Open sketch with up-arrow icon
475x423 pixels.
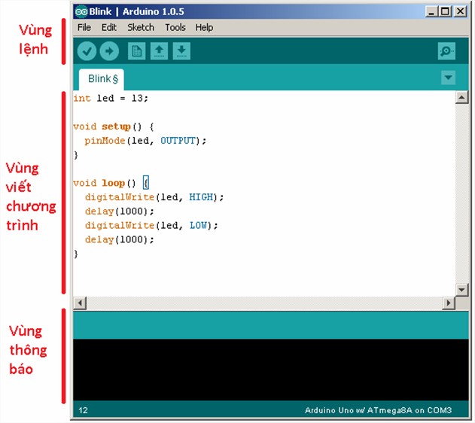click(x=160, y=51)
